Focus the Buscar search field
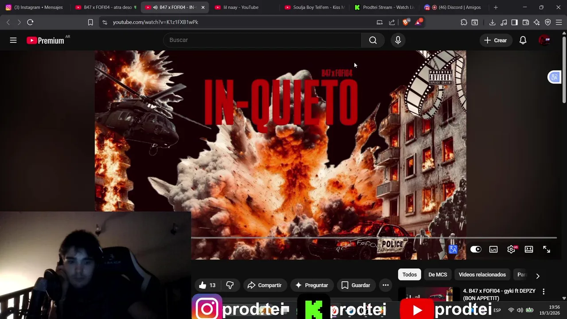This screenshot has width=567, height=319. point(262,40)
